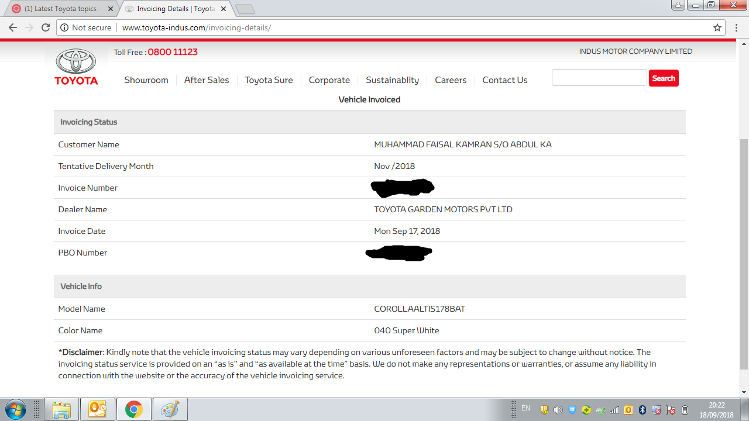This screenshot has width=749, height=421.
Task: Click the Vehicle Invoiced heading
Action: click(x=369, y=99)
